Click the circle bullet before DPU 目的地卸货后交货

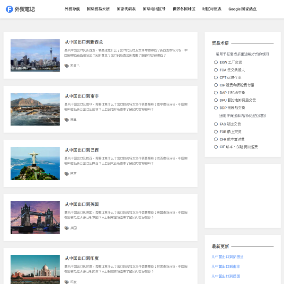(216, 100)
